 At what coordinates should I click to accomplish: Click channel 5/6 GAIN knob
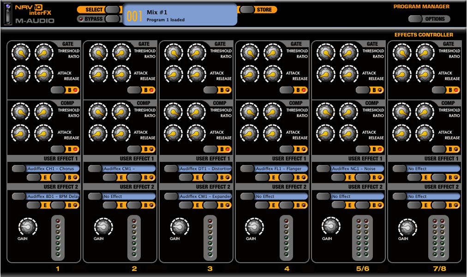[x=331, y=226]
